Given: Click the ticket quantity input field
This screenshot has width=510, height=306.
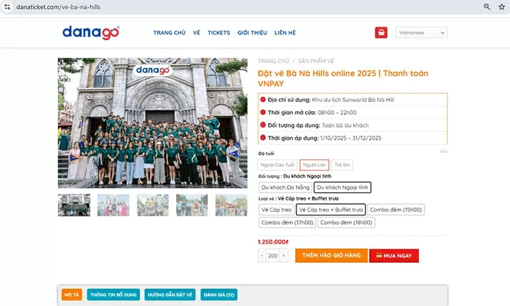Looking at the screenshot, I should tap(273, 256).
